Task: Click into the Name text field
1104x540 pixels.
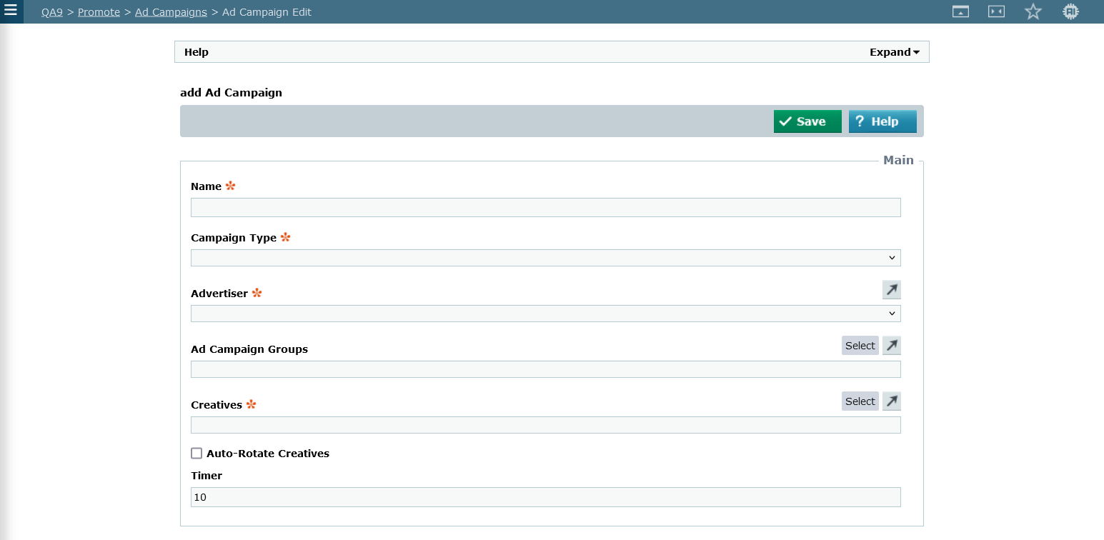Action: (545, 208)
